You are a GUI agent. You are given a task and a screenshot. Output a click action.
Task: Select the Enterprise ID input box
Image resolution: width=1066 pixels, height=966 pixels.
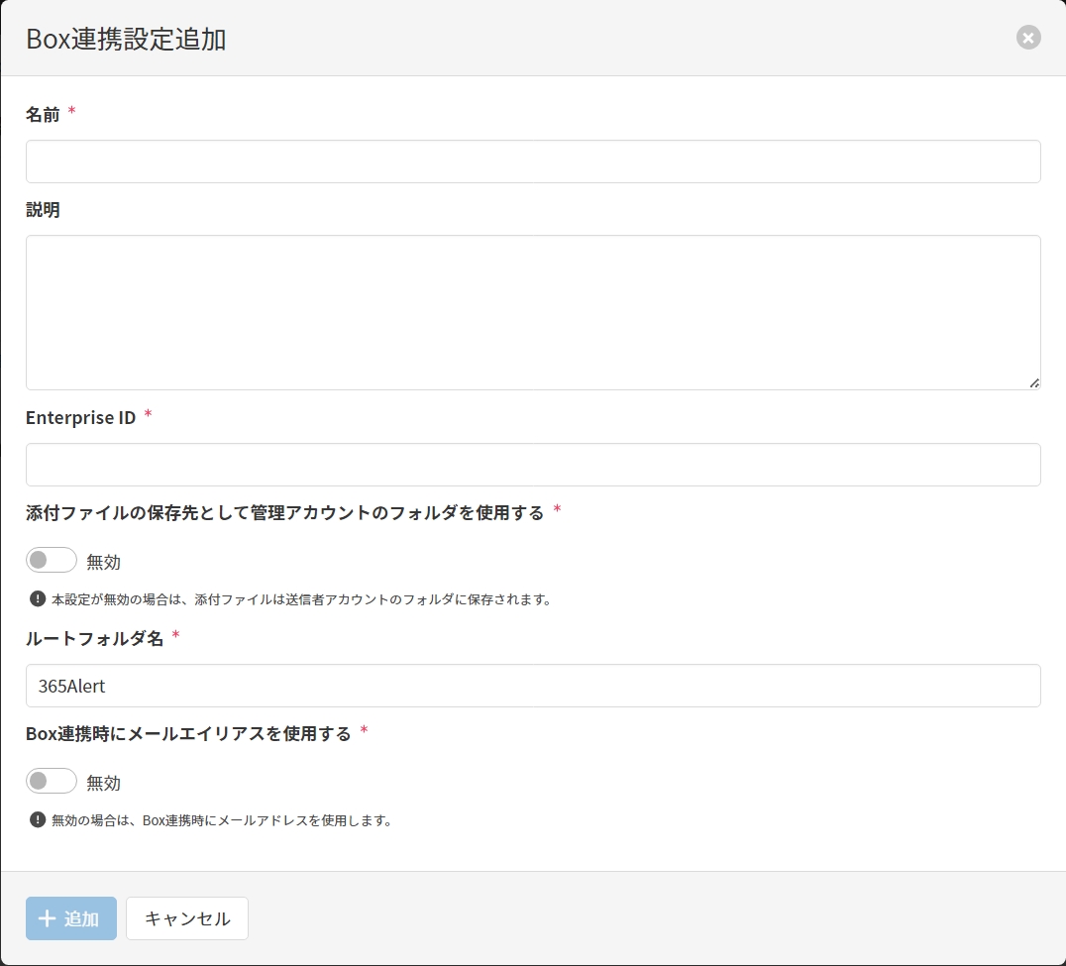pyautogui.click(x=533, y=465)
